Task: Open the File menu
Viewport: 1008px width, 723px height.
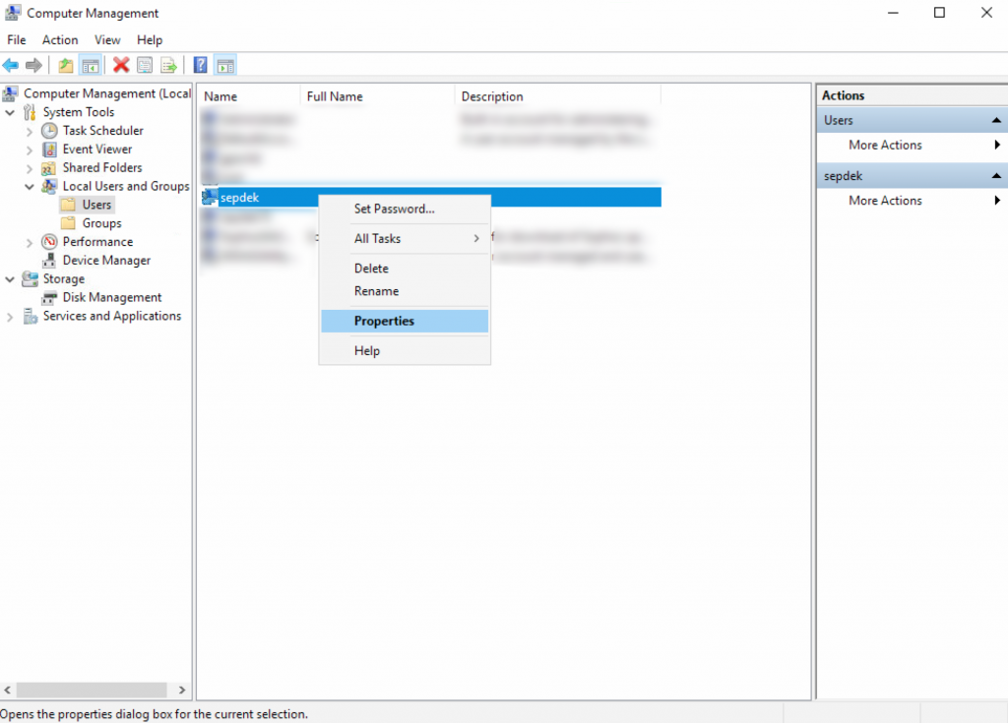Action: point(17,40)
